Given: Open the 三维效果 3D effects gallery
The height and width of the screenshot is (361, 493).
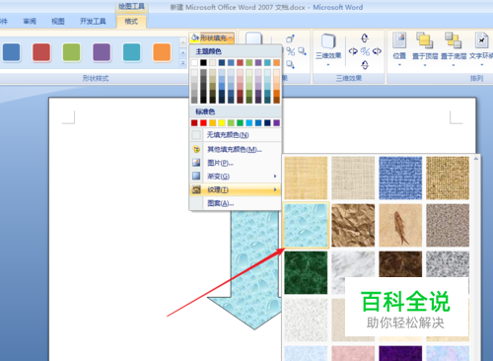Looking at the screenshot, I should pyautogui.click(x=328, y=49).
